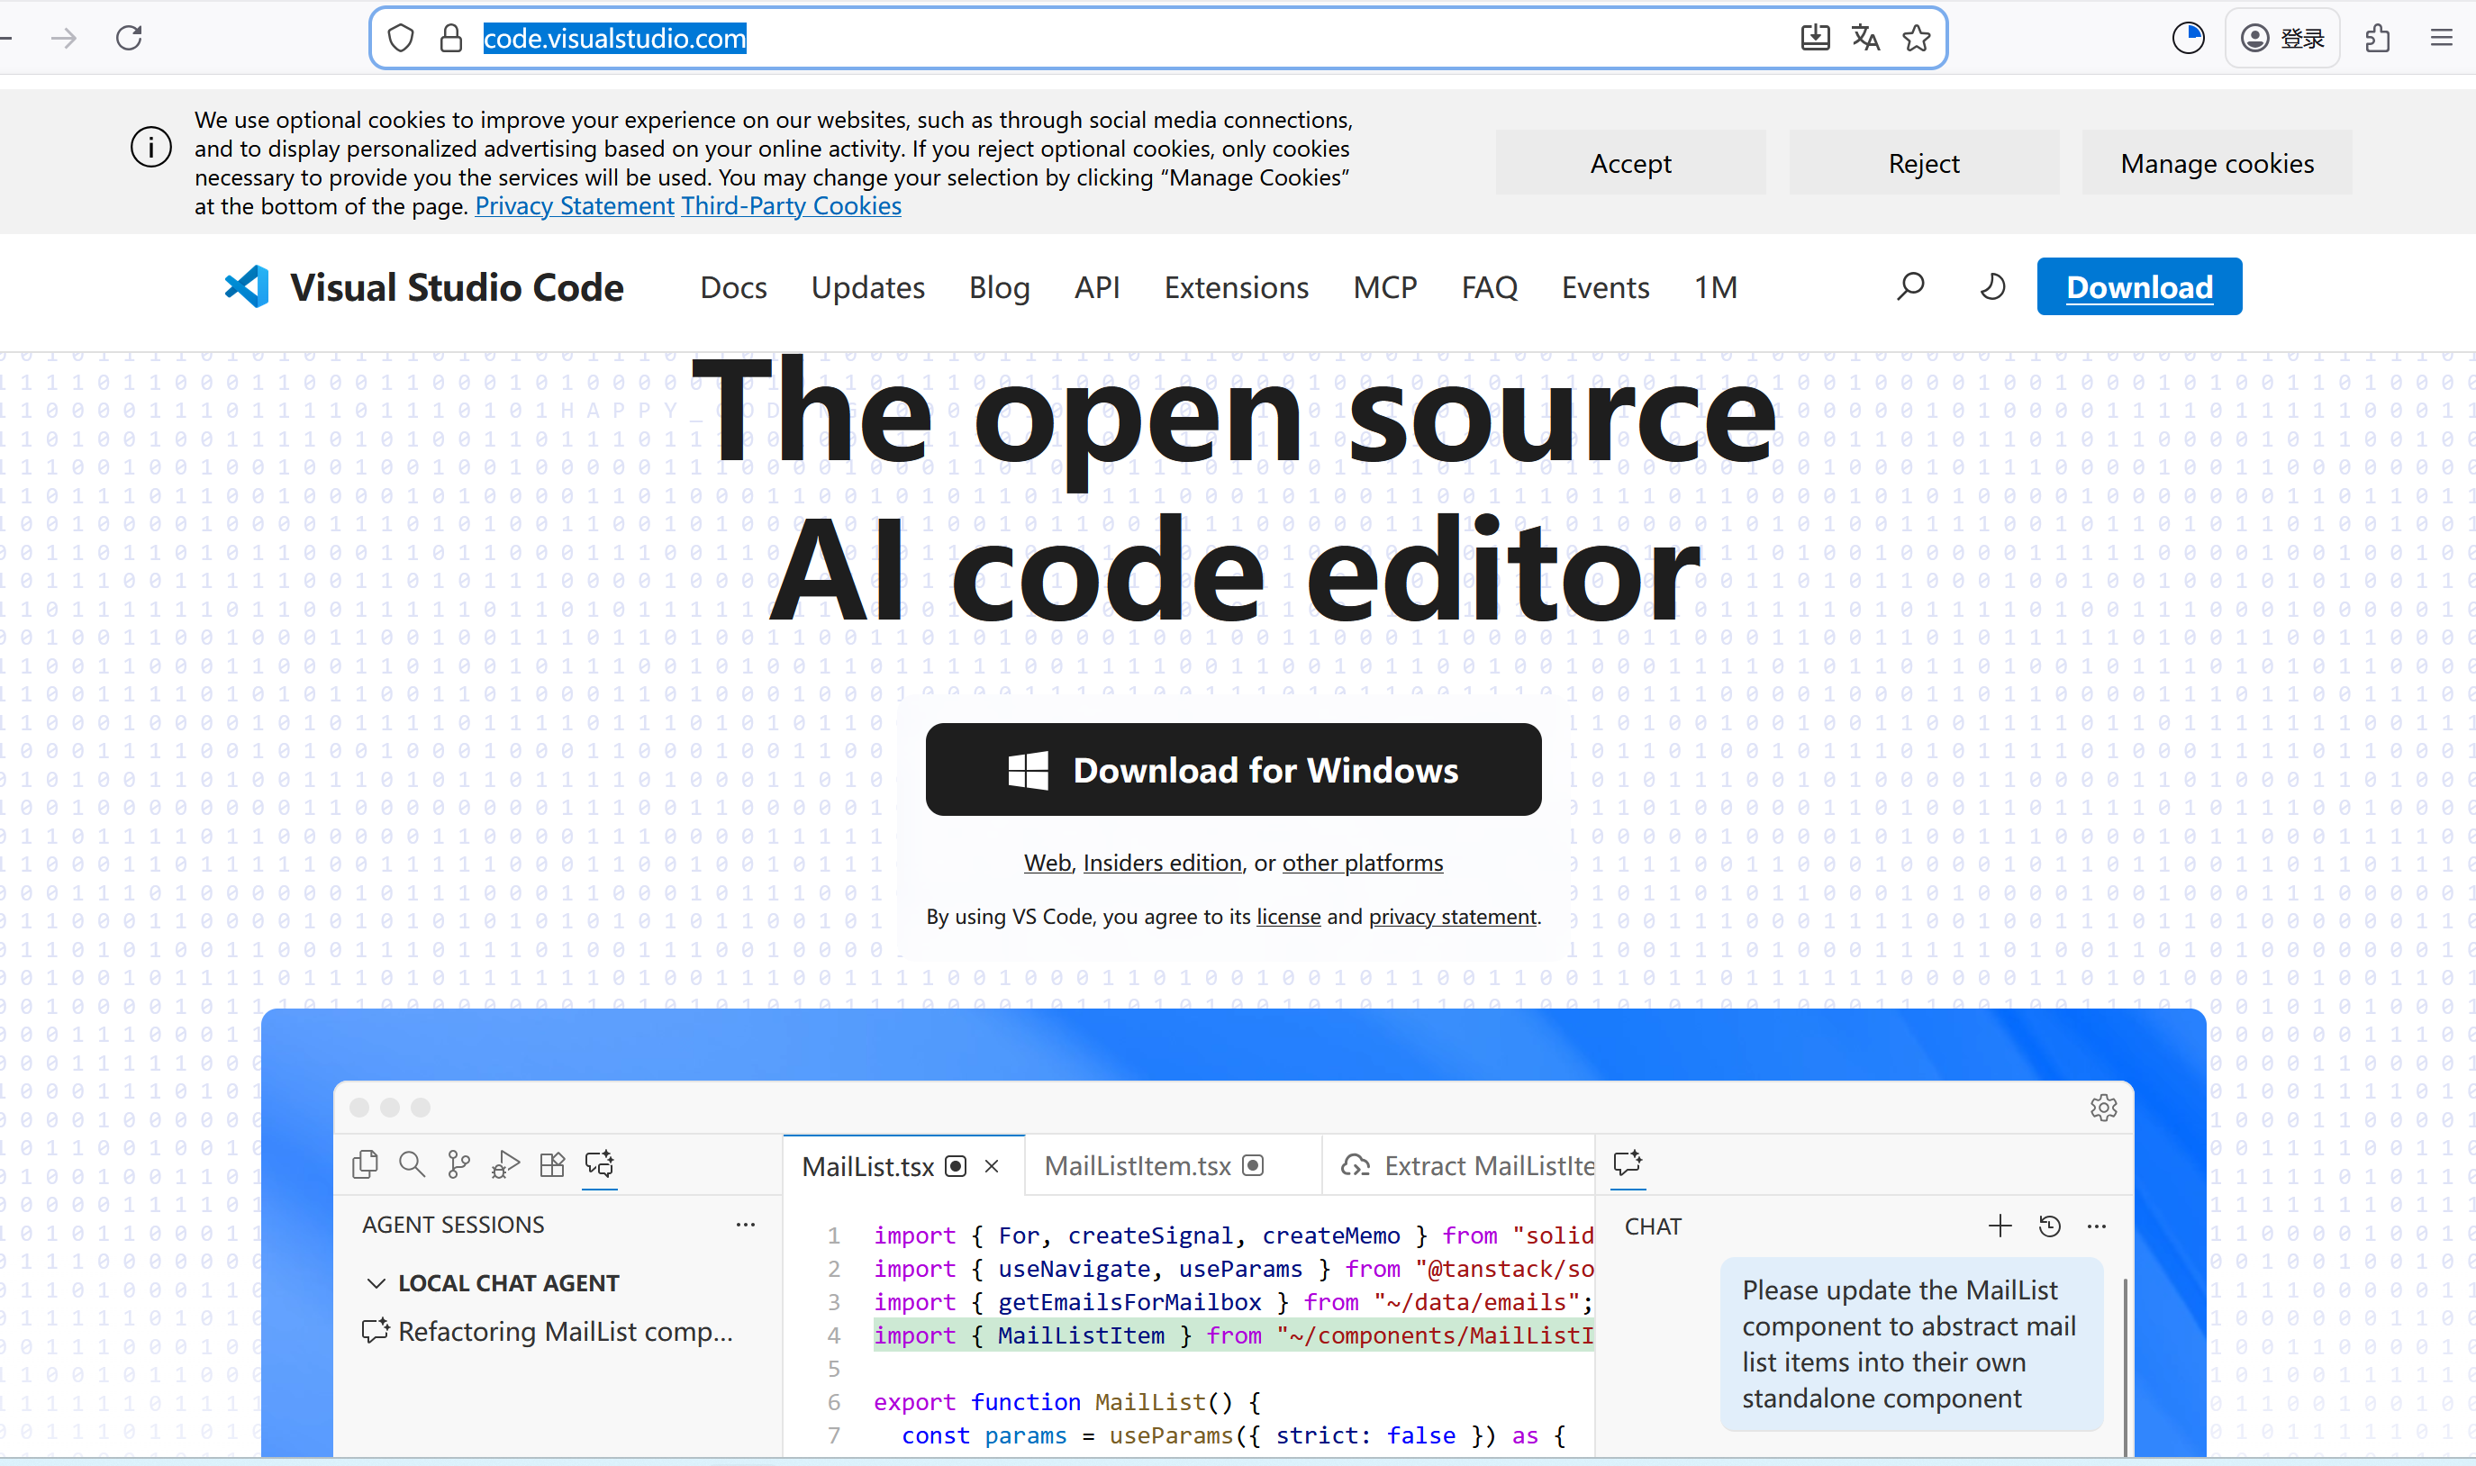Click the address bar URL code.visualstudio.com
Screen dimensions: 2476x1466
point(614,39)
